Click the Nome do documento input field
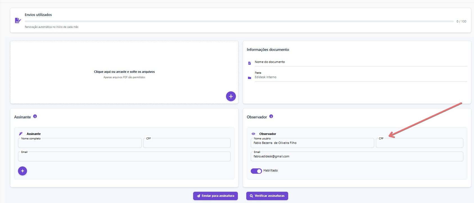The height and width of the screenshot is (203, 474). (360, 62)
